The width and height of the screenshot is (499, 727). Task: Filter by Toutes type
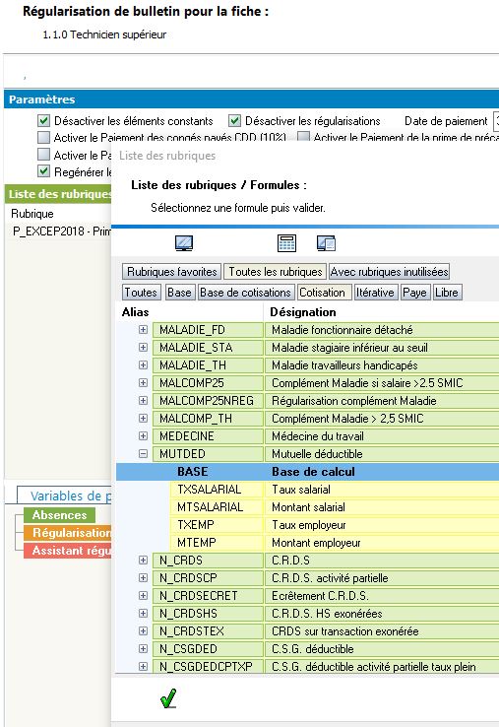(x=141, y=293)
